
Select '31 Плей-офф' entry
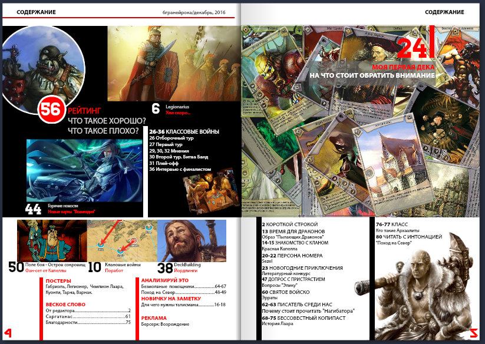point(164,163)
